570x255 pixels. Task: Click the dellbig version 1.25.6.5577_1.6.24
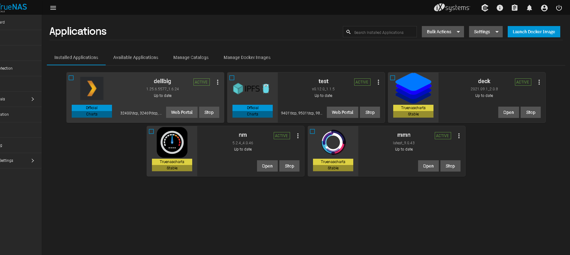(x=163, y=89)
